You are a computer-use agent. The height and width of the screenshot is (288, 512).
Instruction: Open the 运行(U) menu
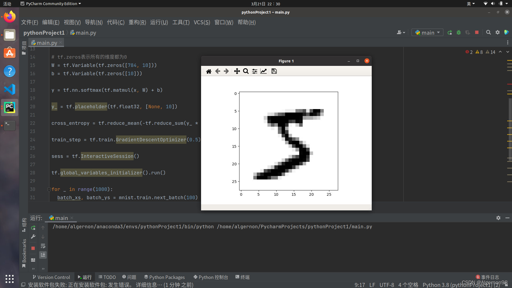pos(159,22)
